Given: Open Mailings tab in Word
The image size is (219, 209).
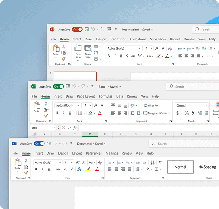Looking at the screenshot, I should [112, 153].
